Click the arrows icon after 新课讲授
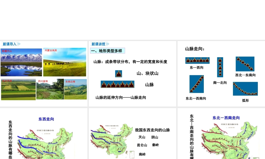Screen dimensions: 265x159 click(x=108, y=44)
